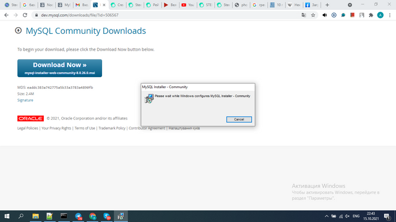Open the Legal Policies link
396x222 pixels.
pyautogui.click(x=27, y=128)
